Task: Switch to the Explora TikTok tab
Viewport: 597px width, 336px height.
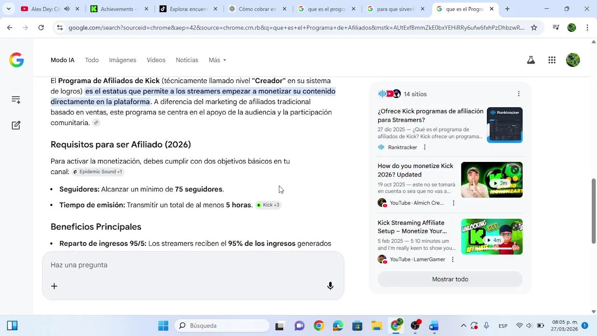Action: tap(188, 9)
